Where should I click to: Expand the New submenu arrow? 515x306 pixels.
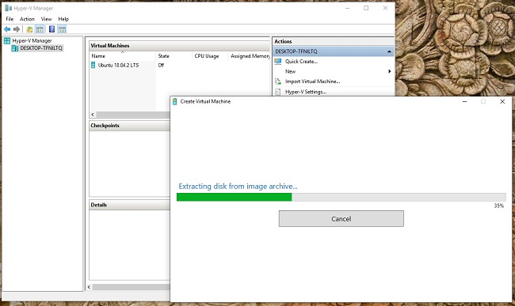(390, 71)
